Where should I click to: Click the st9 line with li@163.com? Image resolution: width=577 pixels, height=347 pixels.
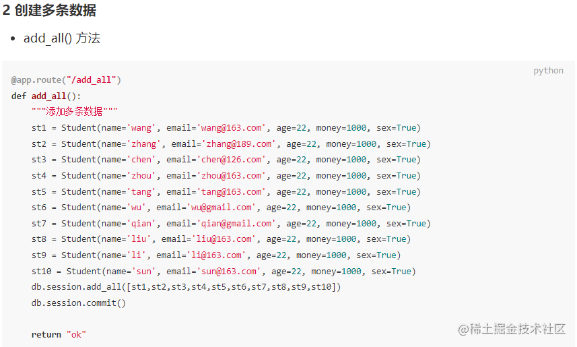(215, 255)
